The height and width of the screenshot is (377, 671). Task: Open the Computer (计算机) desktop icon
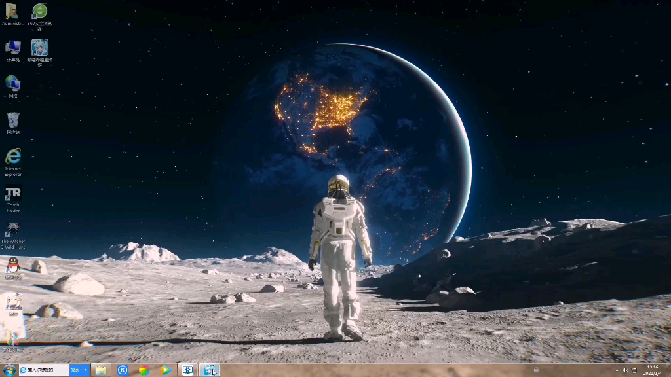pos(13,50)
